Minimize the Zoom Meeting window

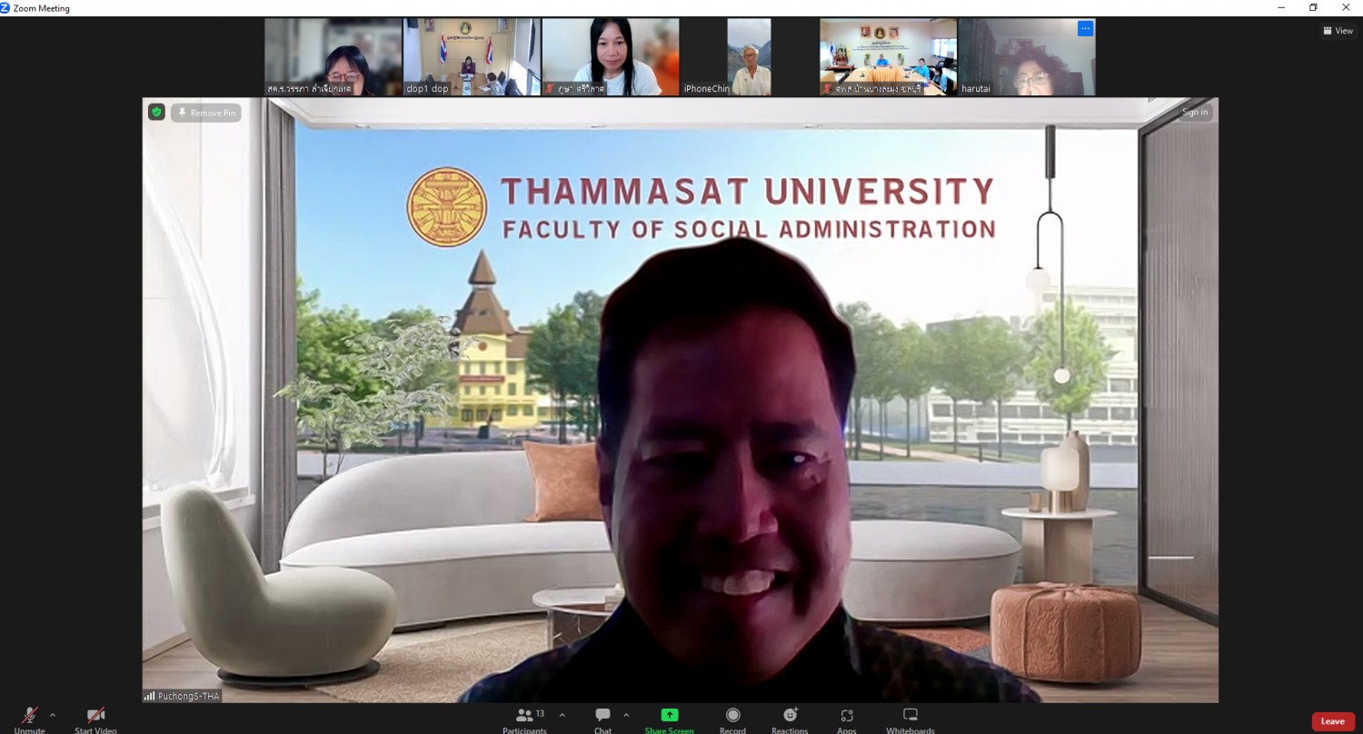coord(1281,7)
